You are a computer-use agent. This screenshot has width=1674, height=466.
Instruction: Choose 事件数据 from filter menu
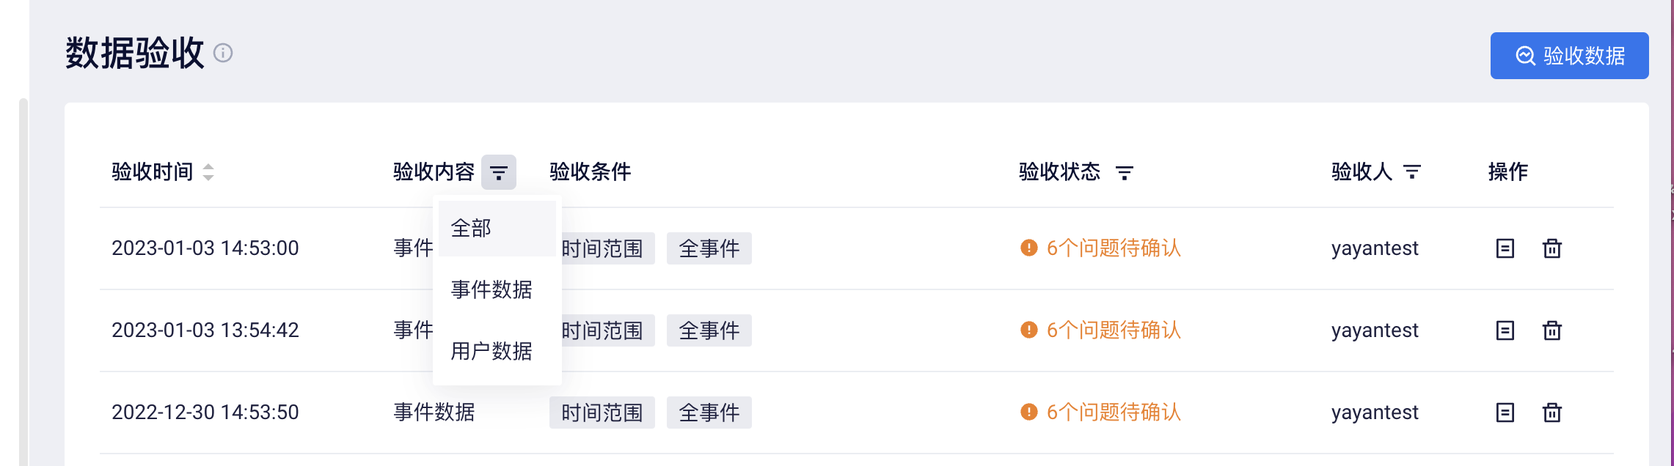pyautogui.click(x=497, y=290)
